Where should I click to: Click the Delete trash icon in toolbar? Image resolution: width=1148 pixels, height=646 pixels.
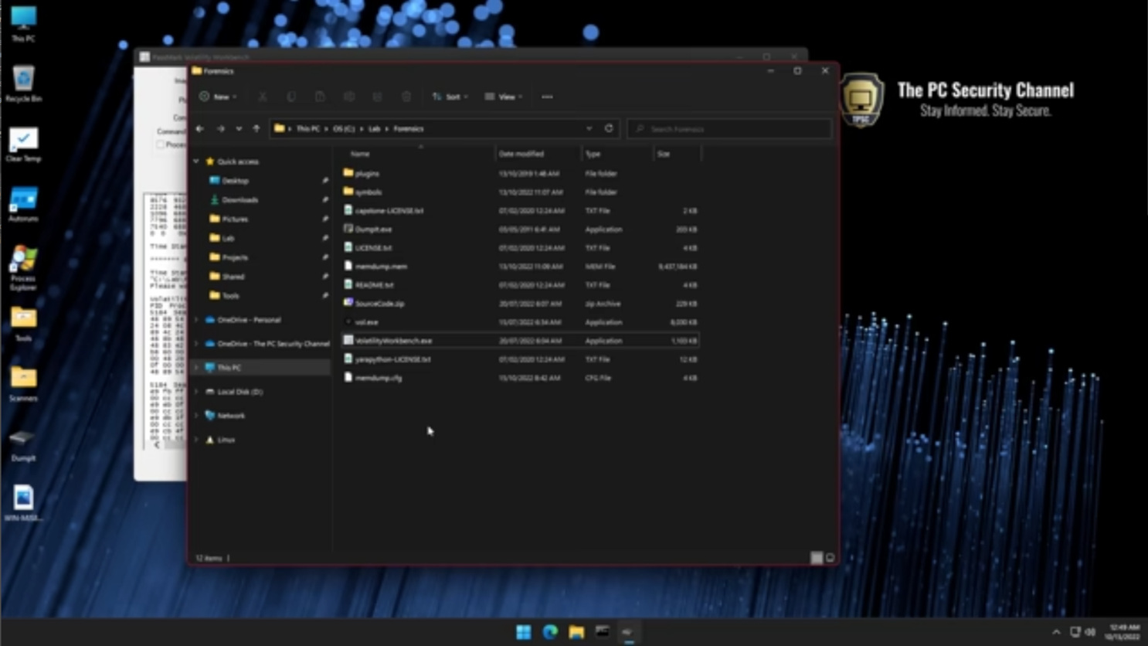click(x=406, y=97)
